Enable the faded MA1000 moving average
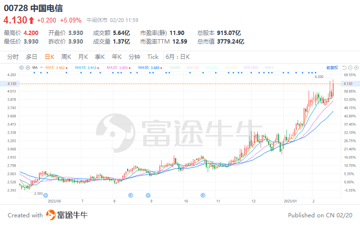360x225 pixels. [251, 68]
